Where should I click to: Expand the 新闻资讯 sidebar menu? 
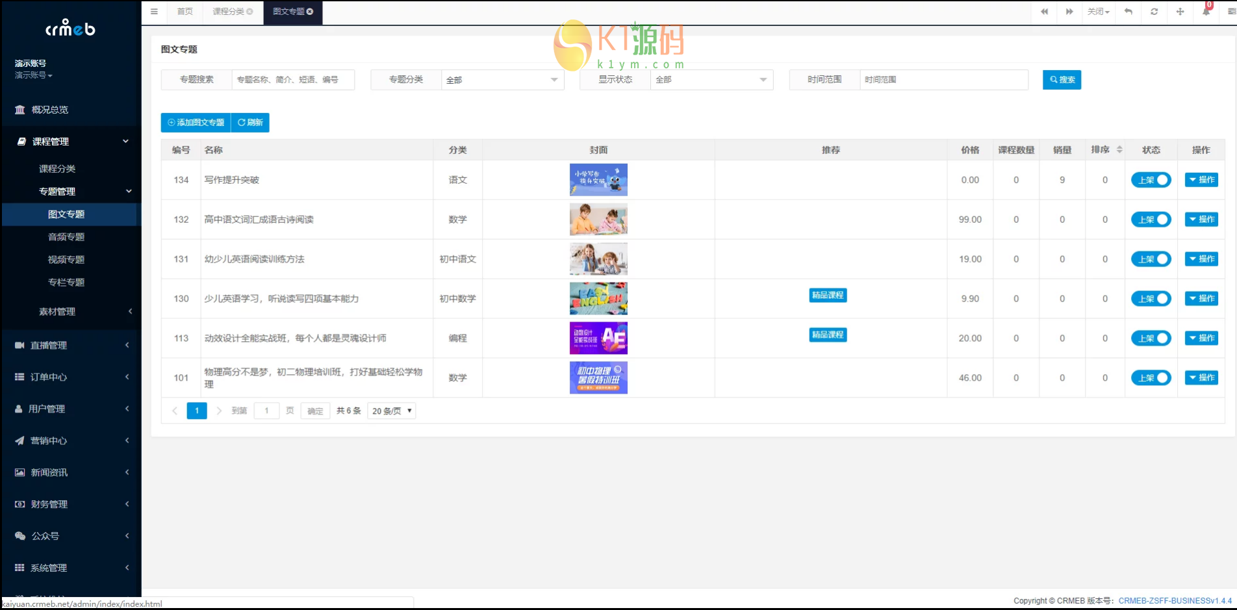tap(71, 473)
